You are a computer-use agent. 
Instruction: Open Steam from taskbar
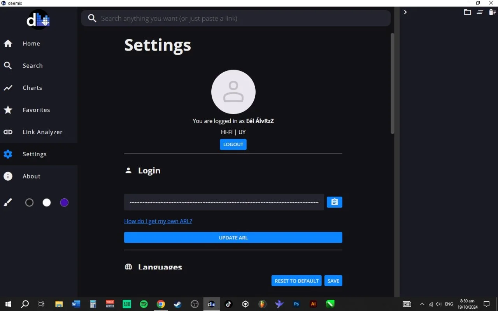point(177,304)
